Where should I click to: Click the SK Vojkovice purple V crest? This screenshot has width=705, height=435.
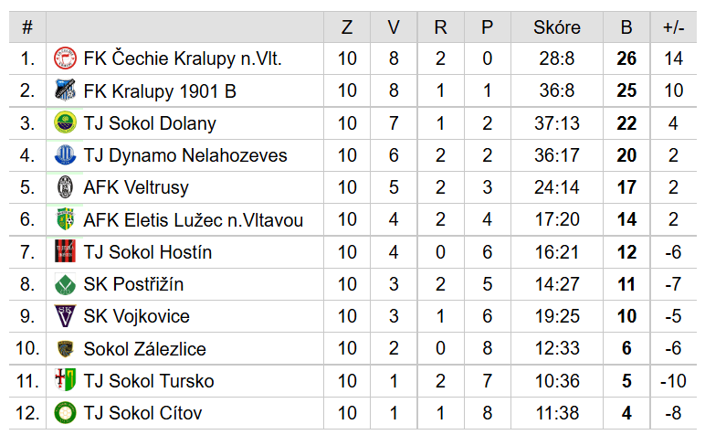(x=65, y=316)
